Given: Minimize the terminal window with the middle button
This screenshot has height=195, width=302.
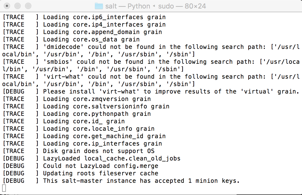Looking at the screenshot, I should (x=18, y=6).
